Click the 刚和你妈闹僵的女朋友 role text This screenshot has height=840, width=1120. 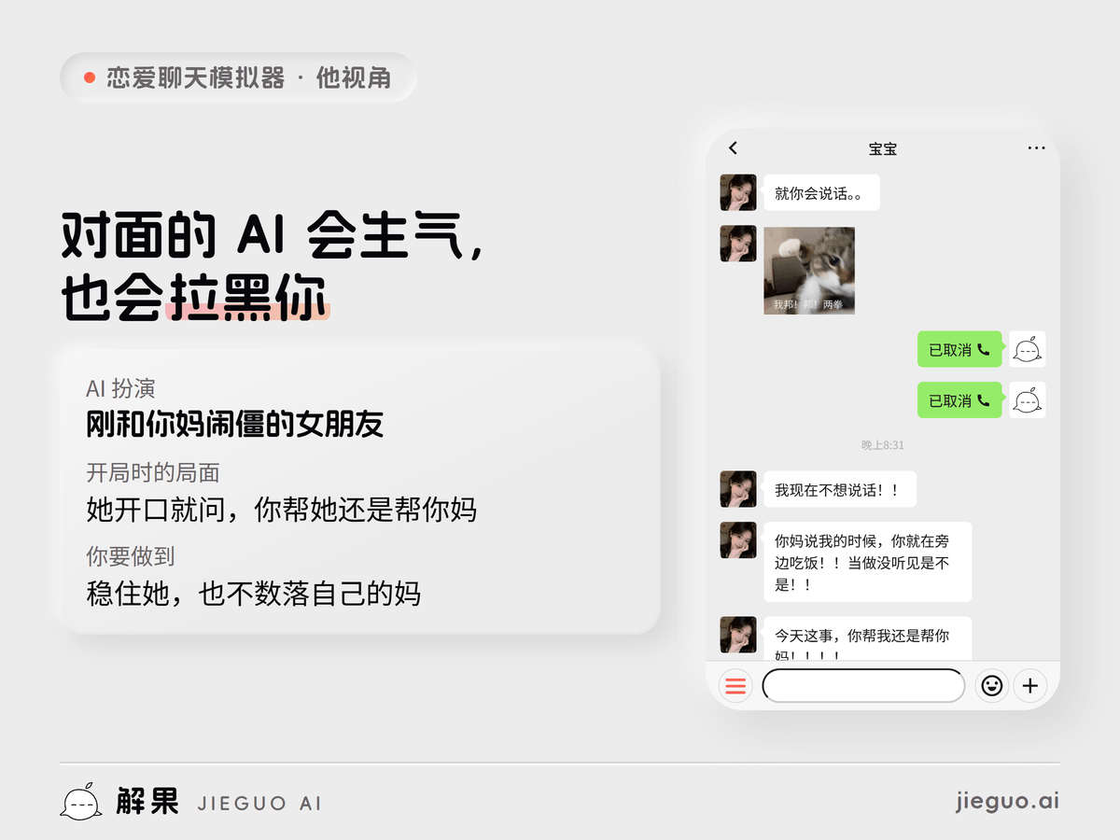(x=235, y=425)
